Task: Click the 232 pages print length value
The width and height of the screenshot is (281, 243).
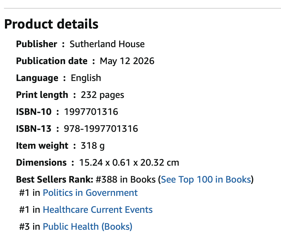Action: (x=102, y=95)
